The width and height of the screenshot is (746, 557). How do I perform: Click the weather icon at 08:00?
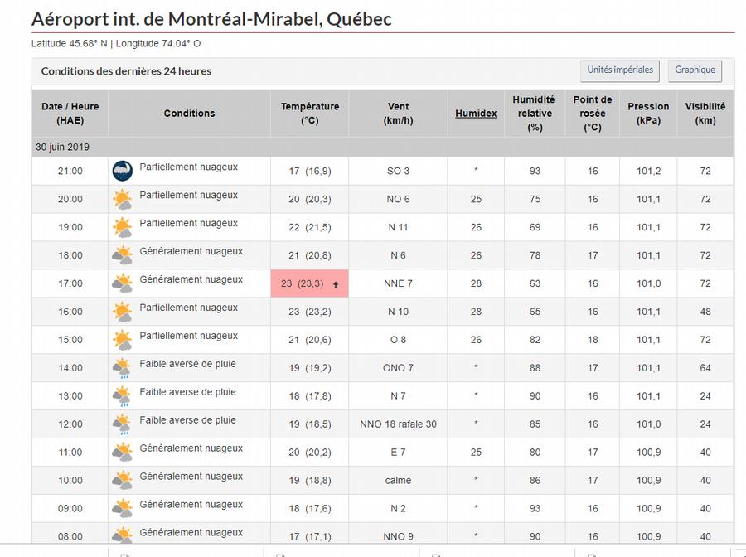click(123, 535)
